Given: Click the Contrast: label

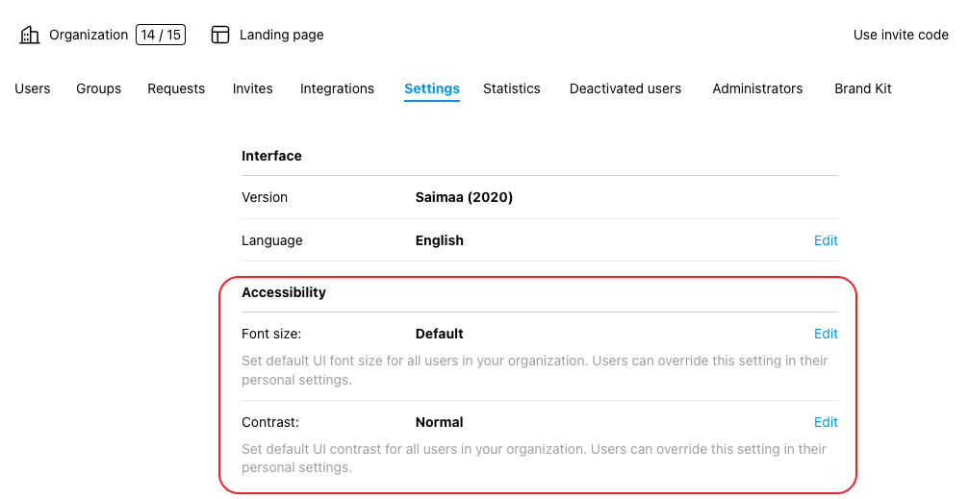Looking at the screenshot, I should click(270, 422).
